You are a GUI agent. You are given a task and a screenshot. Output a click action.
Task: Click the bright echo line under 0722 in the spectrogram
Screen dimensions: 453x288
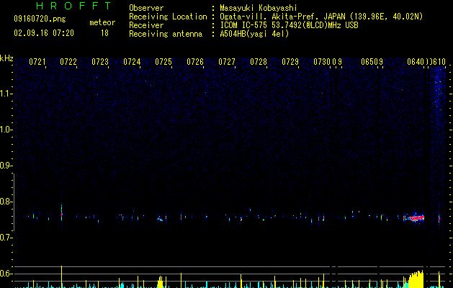pyautogui.click(x=61, y=214)
